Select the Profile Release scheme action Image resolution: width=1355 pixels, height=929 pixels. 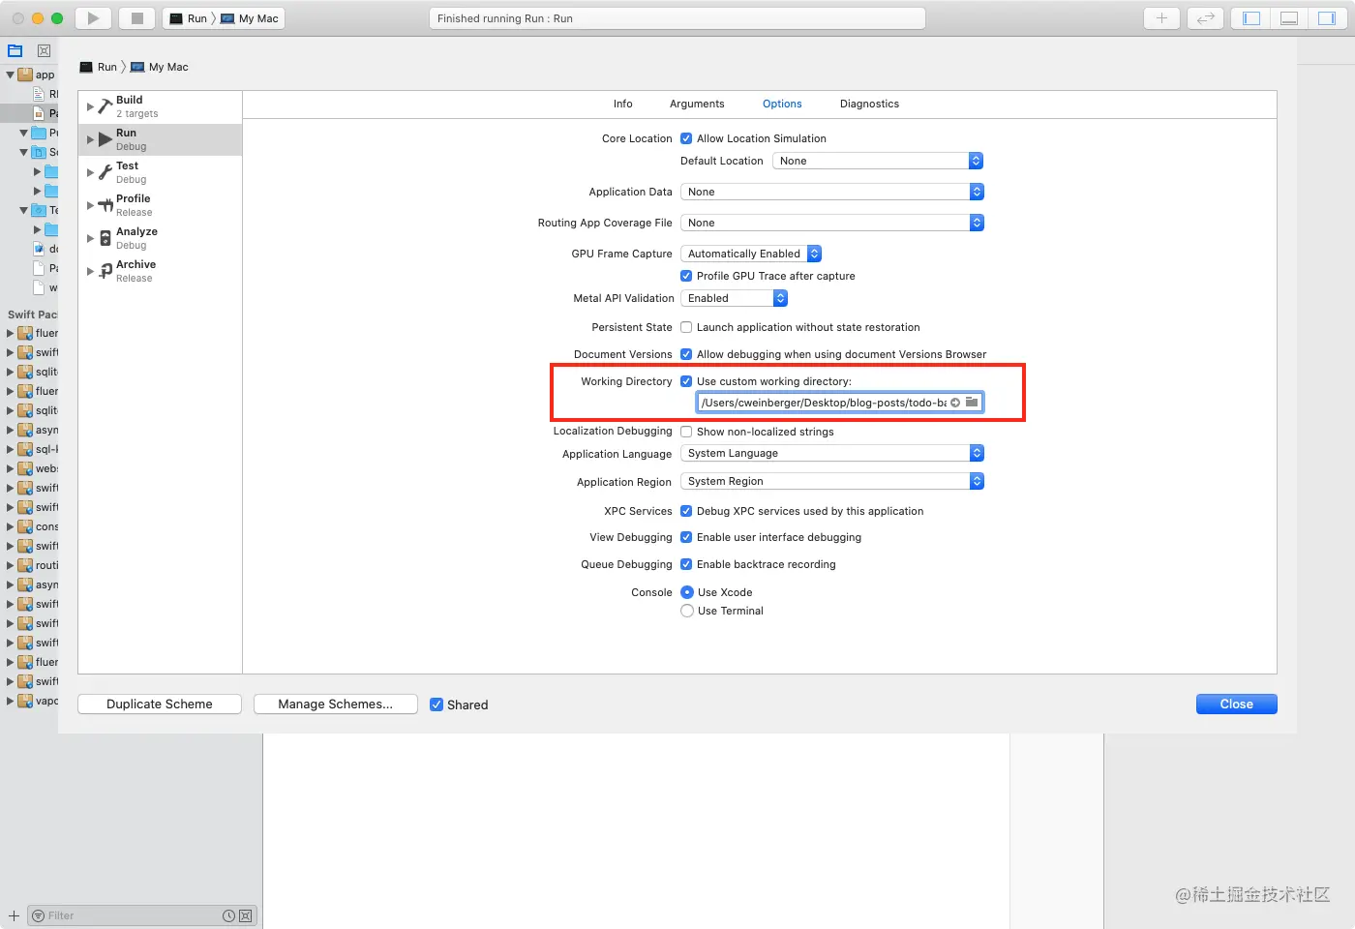(161, 205)
